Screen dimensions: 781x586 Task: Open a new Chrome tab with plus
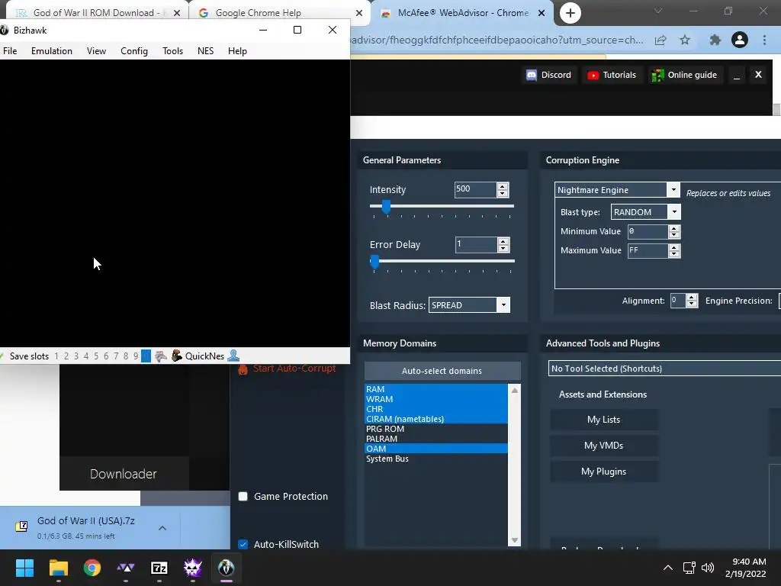[570, 12]
